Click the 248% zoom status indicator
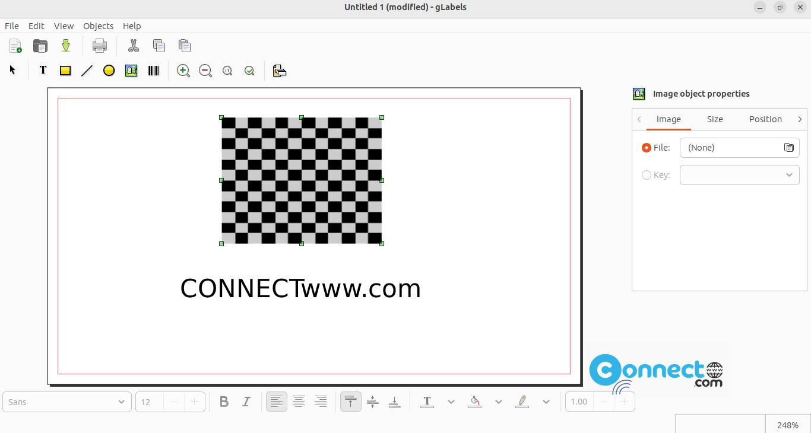The width and height of the screenshot is (811, 433). pyautogui.click(x=787, y=425)
